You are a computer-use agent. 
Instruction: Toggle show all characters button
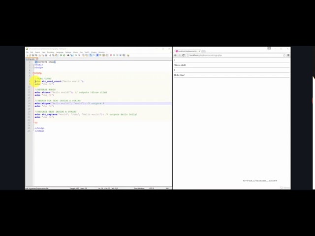coord(94,55)
